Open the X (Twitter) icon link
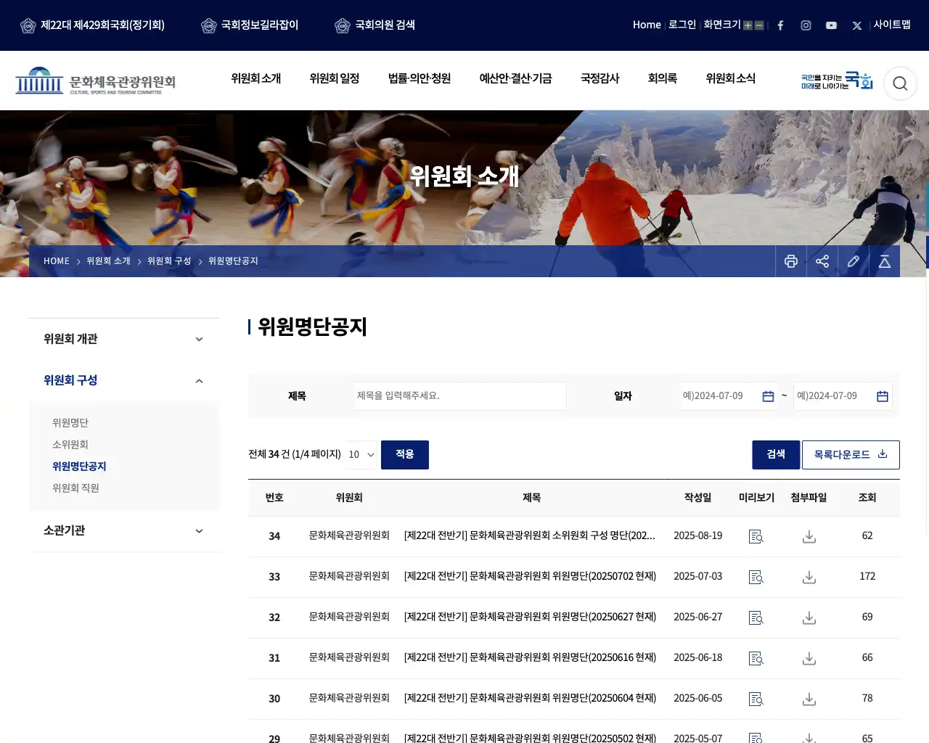 point(857,25)
